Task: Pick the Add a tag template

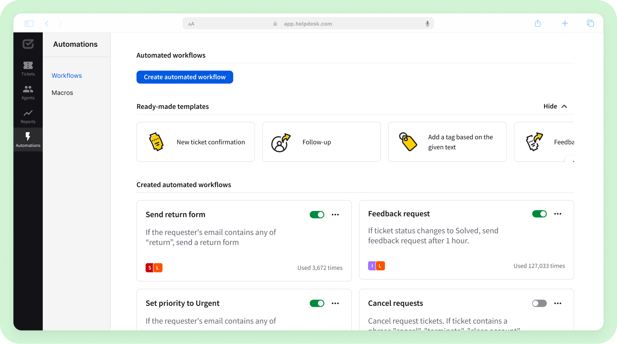Action: pyautogui.click(x=447, y=142)
